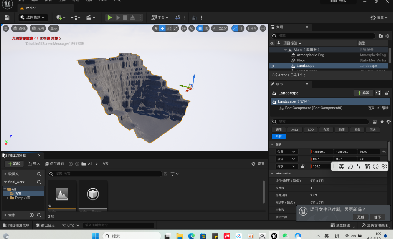The height and width of the screenshot is (239, 393).
Task: Click the Blueprint/script icon beside 添加 in Details
Action: click(378, 93)
